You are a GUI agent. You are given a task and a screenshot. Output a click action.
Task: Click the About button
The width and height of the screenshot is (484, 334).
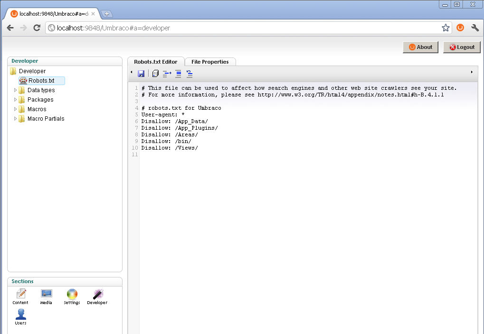click(420, 47)
